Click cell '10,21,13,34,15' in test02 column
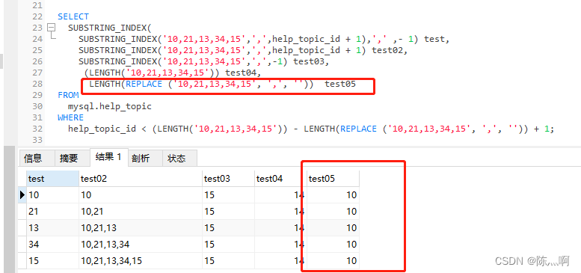Image resolution: width=581 pixels, height=273 pixels. point(141,261)
